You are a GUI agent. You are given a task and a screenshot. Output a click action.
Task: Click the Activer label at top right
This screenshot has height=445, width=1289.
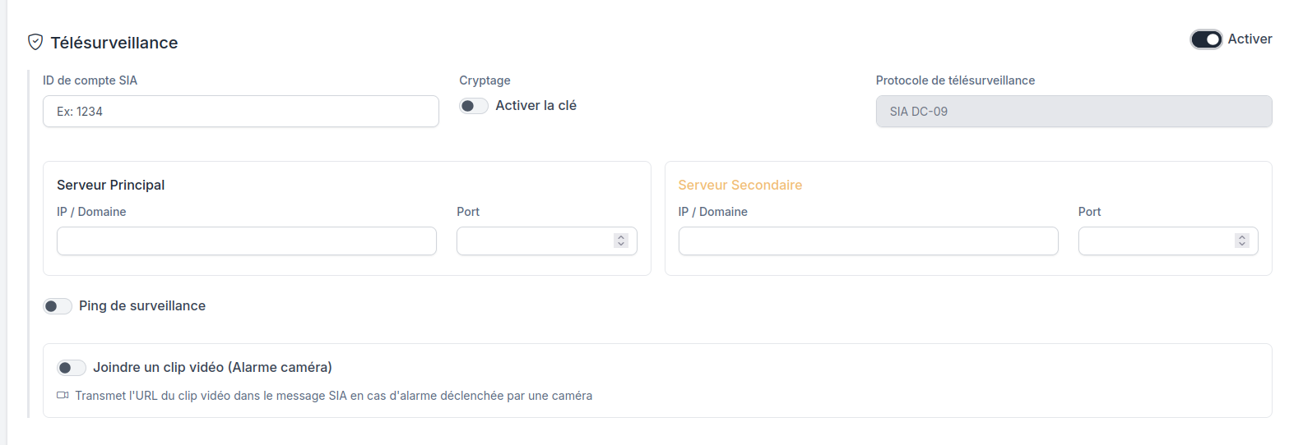tap(1250, 39)
